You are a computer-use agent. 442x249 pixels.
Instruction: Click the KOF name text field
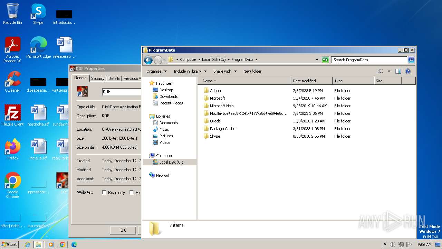click(x=121, y=92)
